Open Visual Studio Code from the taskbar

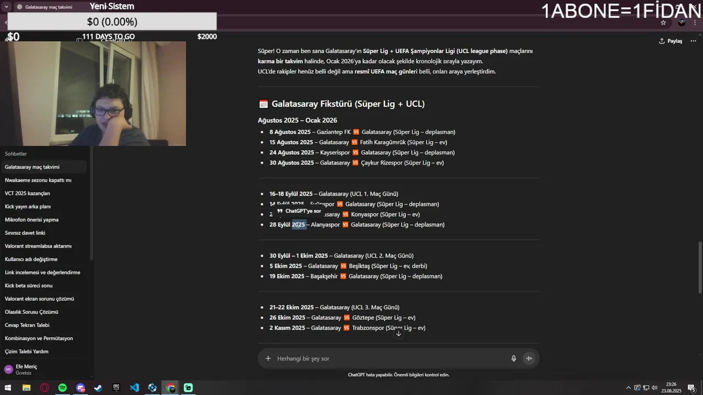135,388
